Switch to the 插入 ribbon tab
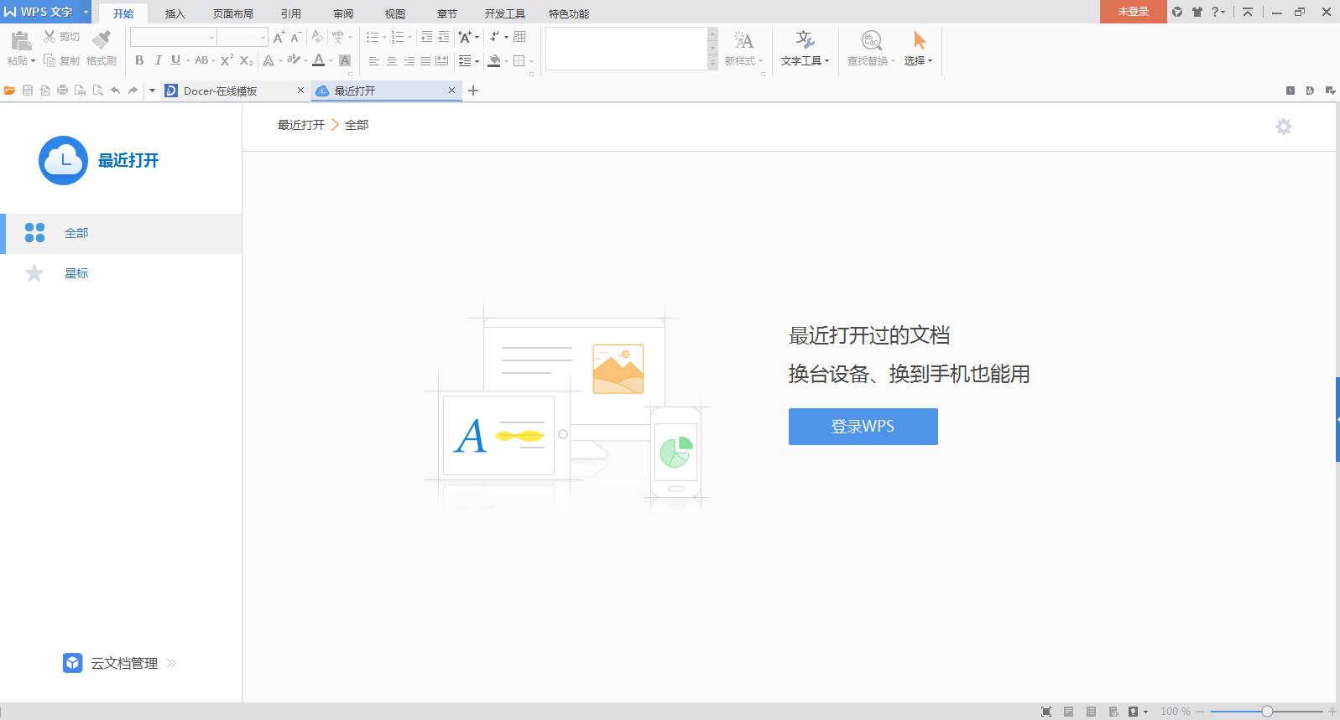This screenshot has height=720, width=1340. tap(175, 13)
